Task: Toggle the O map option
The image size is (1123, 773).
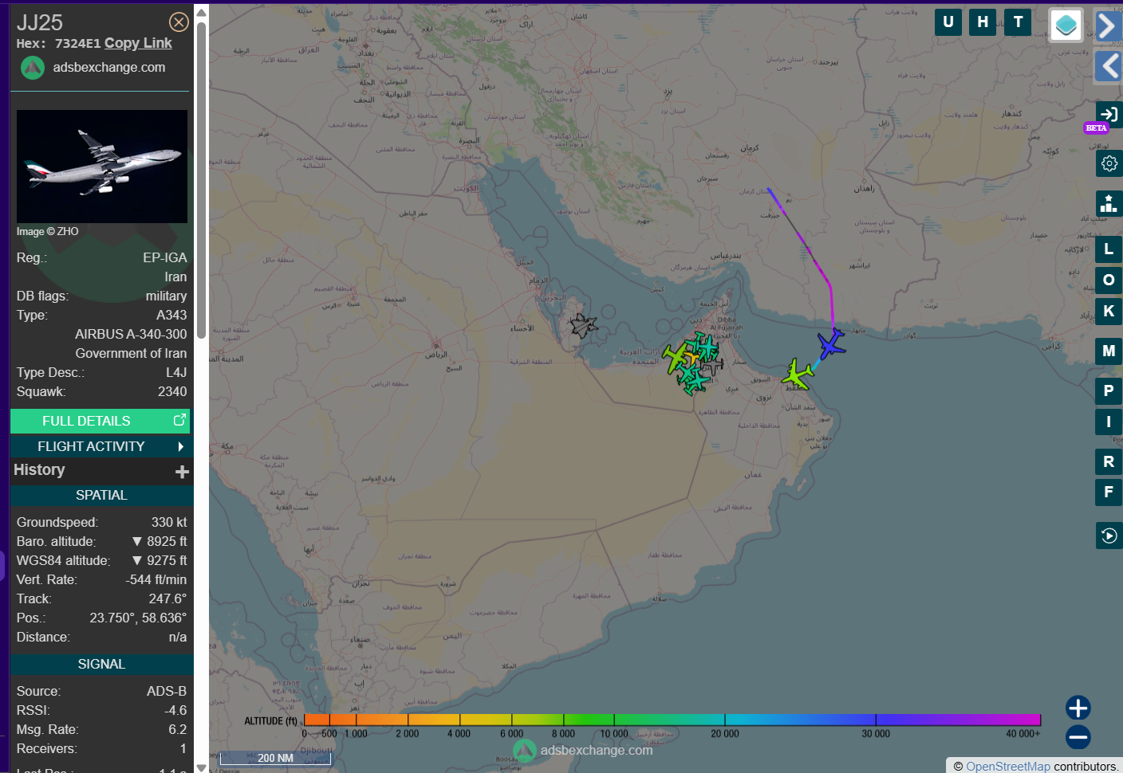Action: 1109,280
